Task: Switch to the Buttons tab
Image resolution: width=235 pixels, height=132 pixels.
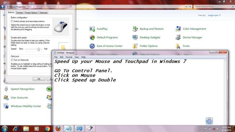Action: pos(11,12)
